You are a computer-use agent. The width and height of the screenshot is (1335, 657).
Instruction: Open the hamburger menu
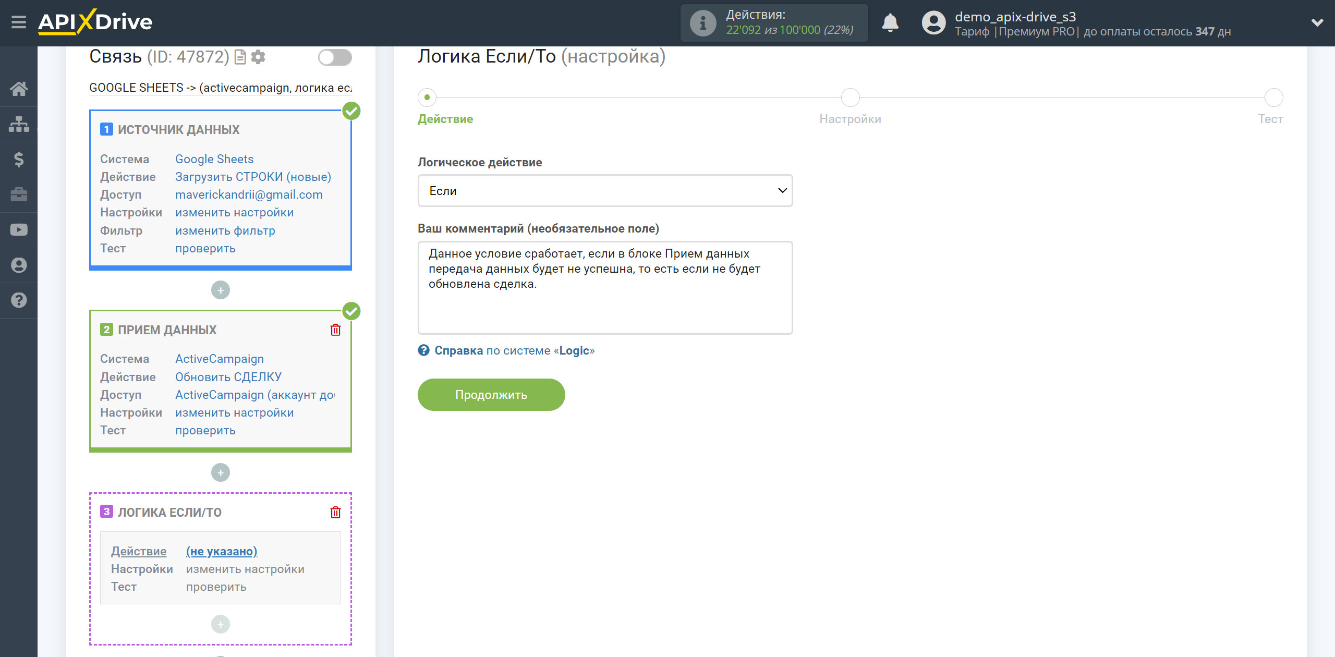[19, 22]
